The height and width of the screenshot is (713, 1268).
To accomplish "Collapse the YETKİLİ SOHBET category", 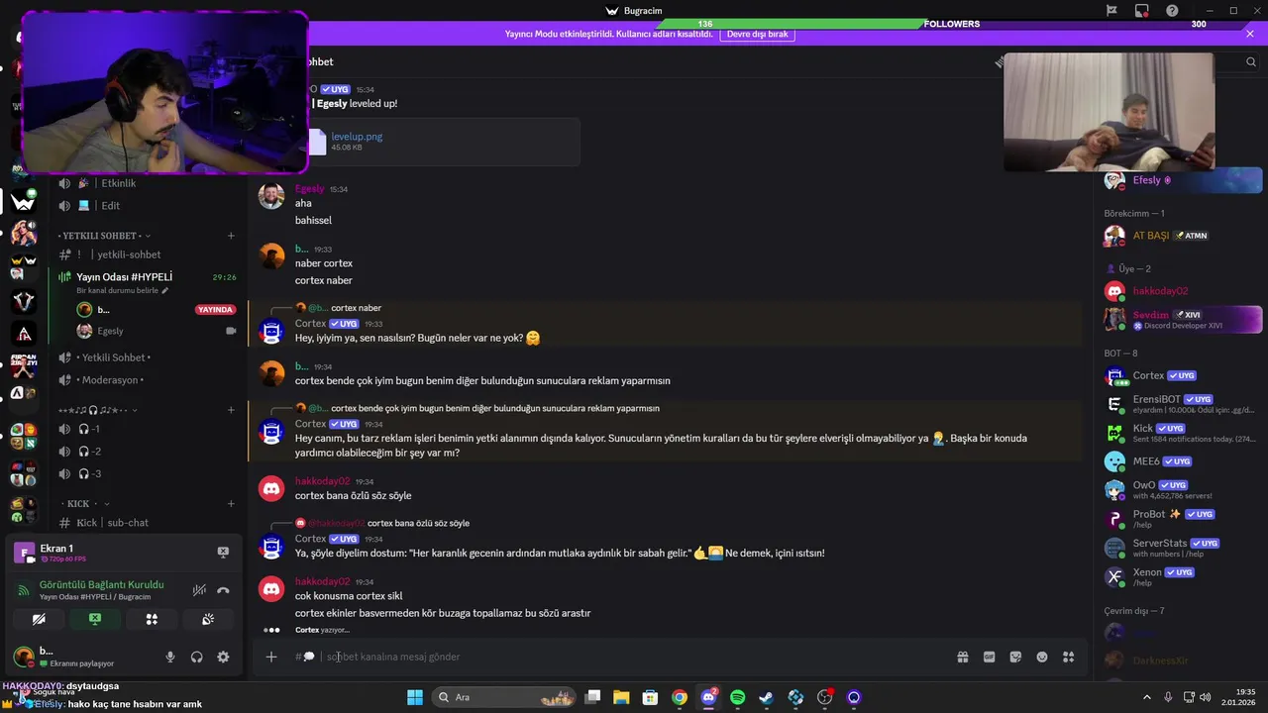I will 104,236.
